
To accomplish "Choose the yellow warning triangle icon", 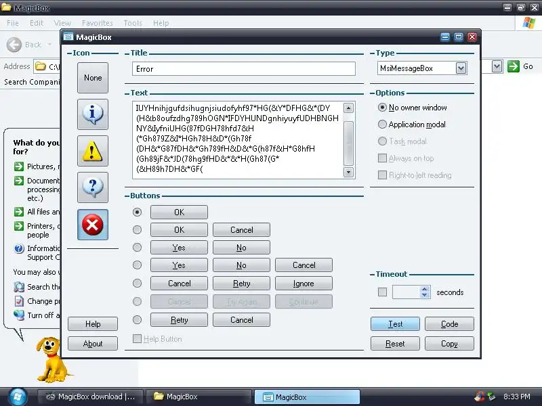I will (93, 151).
